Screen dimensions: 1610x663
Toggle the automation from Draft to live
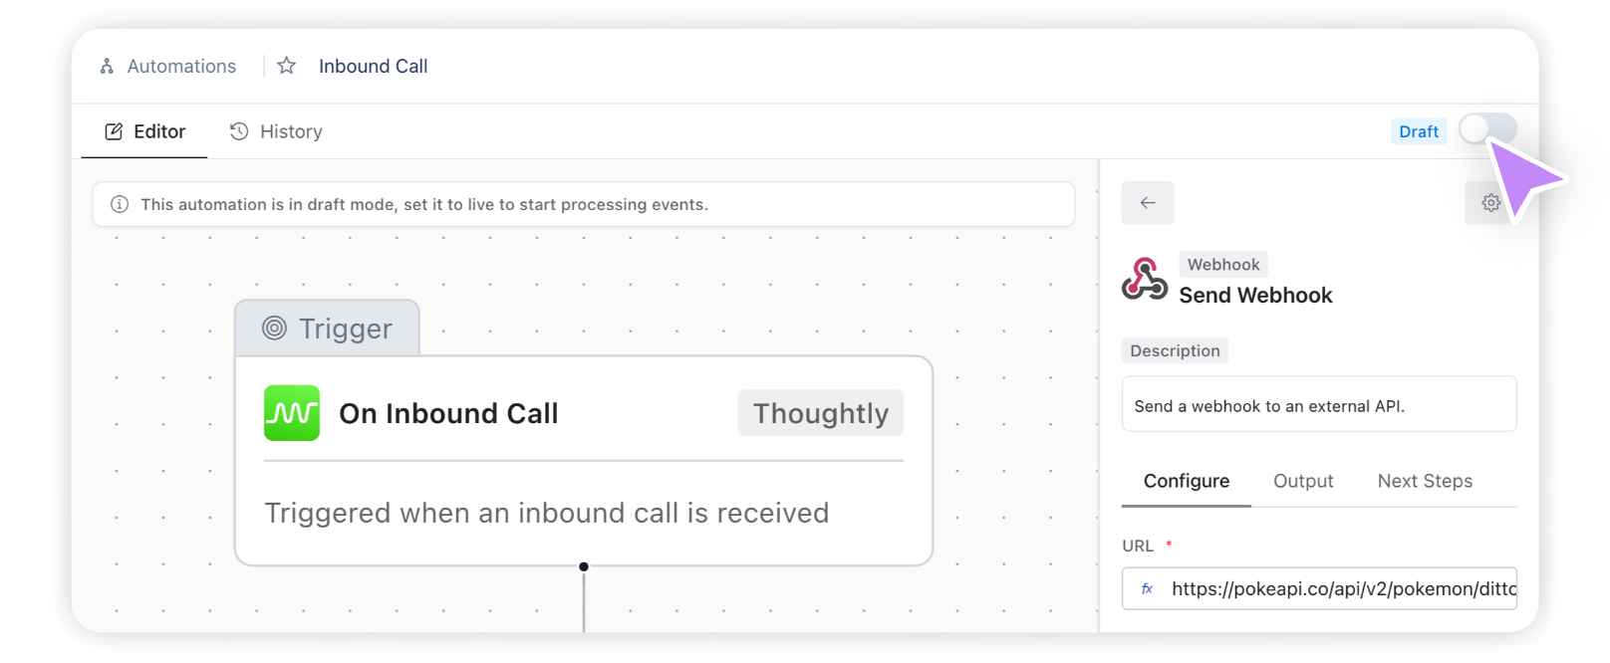point(1488,129)
